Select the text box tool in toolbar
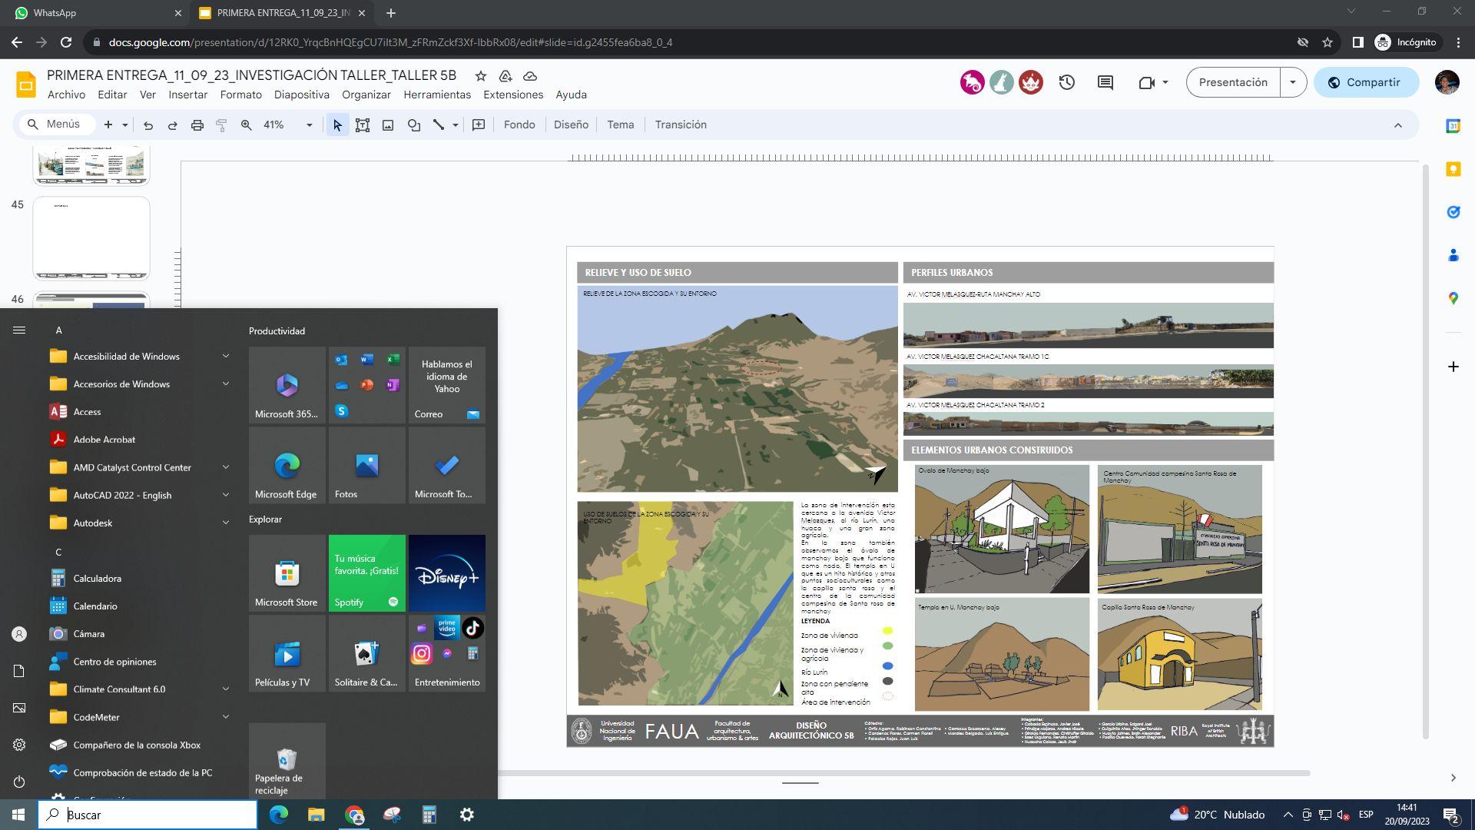 pyautogui.click(x=363, y=124)
